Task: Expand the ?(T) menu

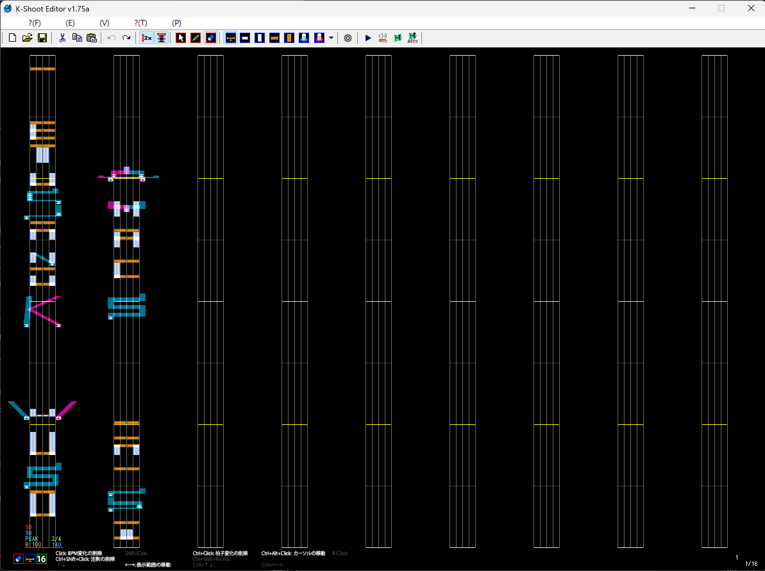Action: pos(140,23)
